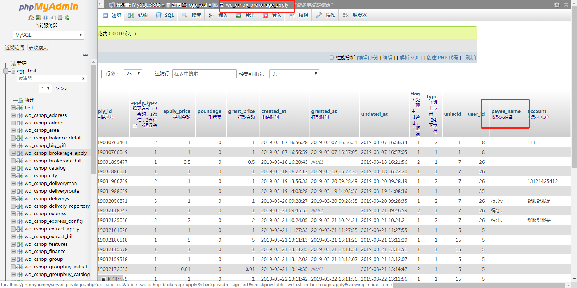Select wd_cshop_brokerage_apply in the tree
This screenshot has width=577, height=288.
56,153
